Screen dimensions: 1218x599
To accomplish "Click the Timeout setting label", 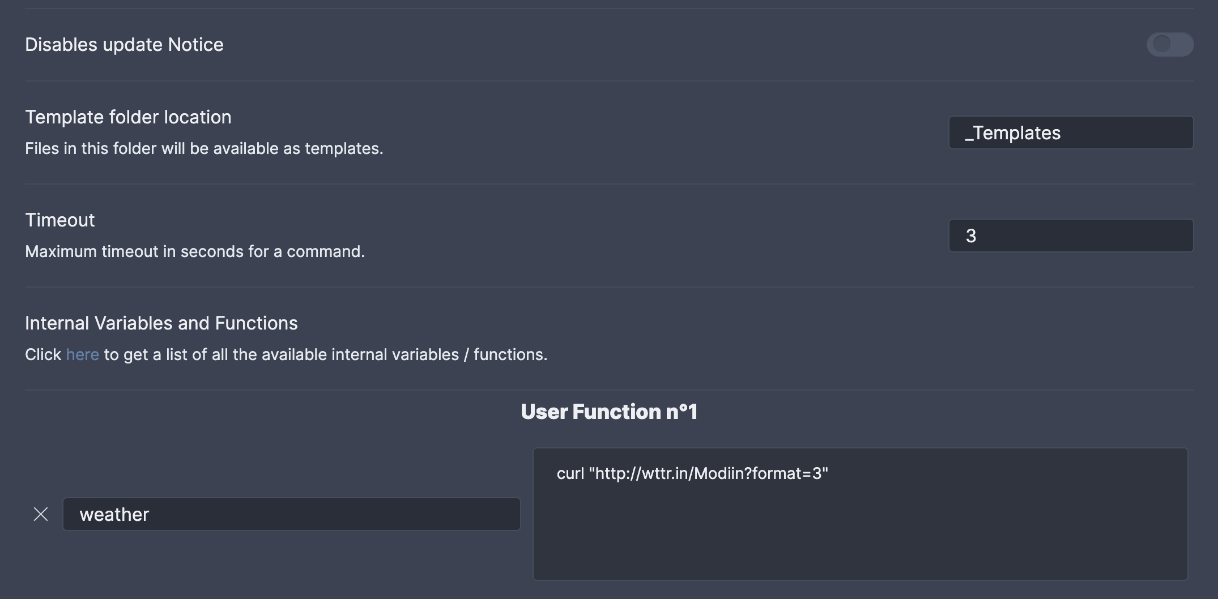I will (59, 220).
